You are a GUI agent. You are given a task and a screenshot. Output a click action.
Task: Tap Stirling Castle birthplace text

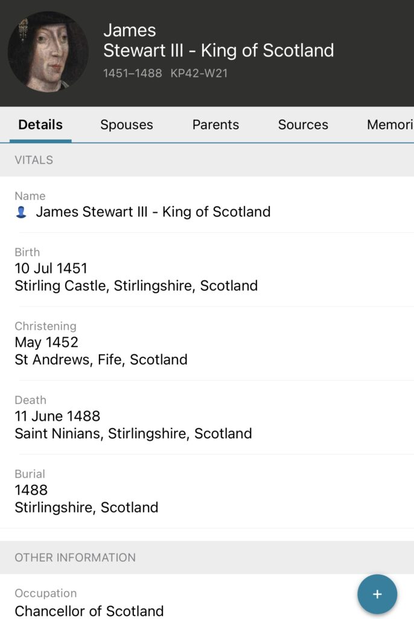coord(136,285)
